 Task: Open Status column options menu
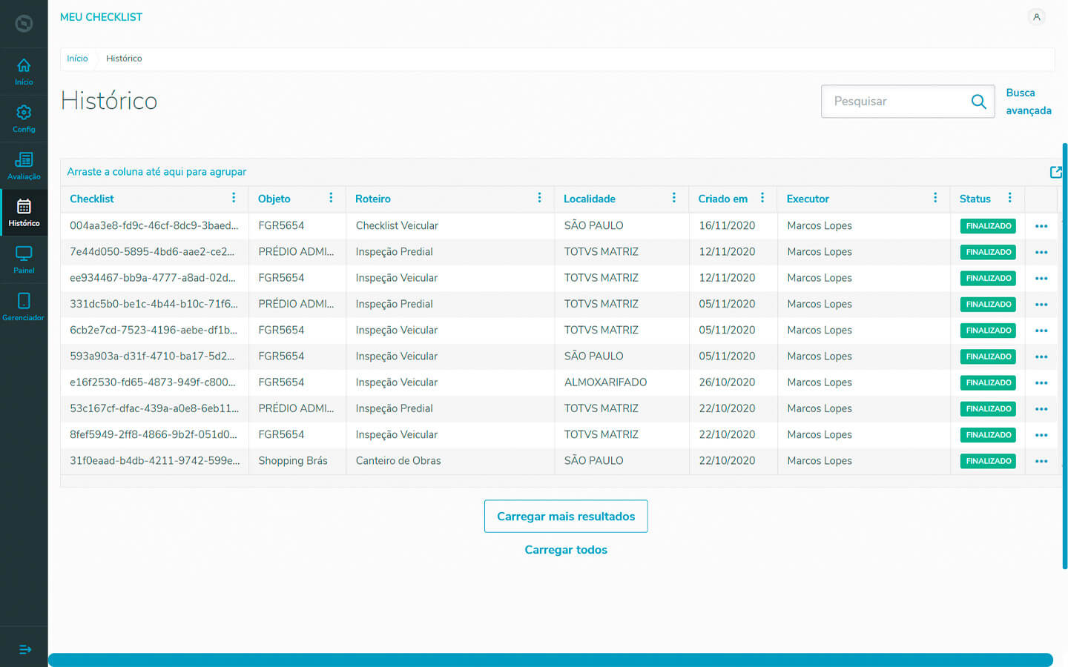(x=1009, y=198)
